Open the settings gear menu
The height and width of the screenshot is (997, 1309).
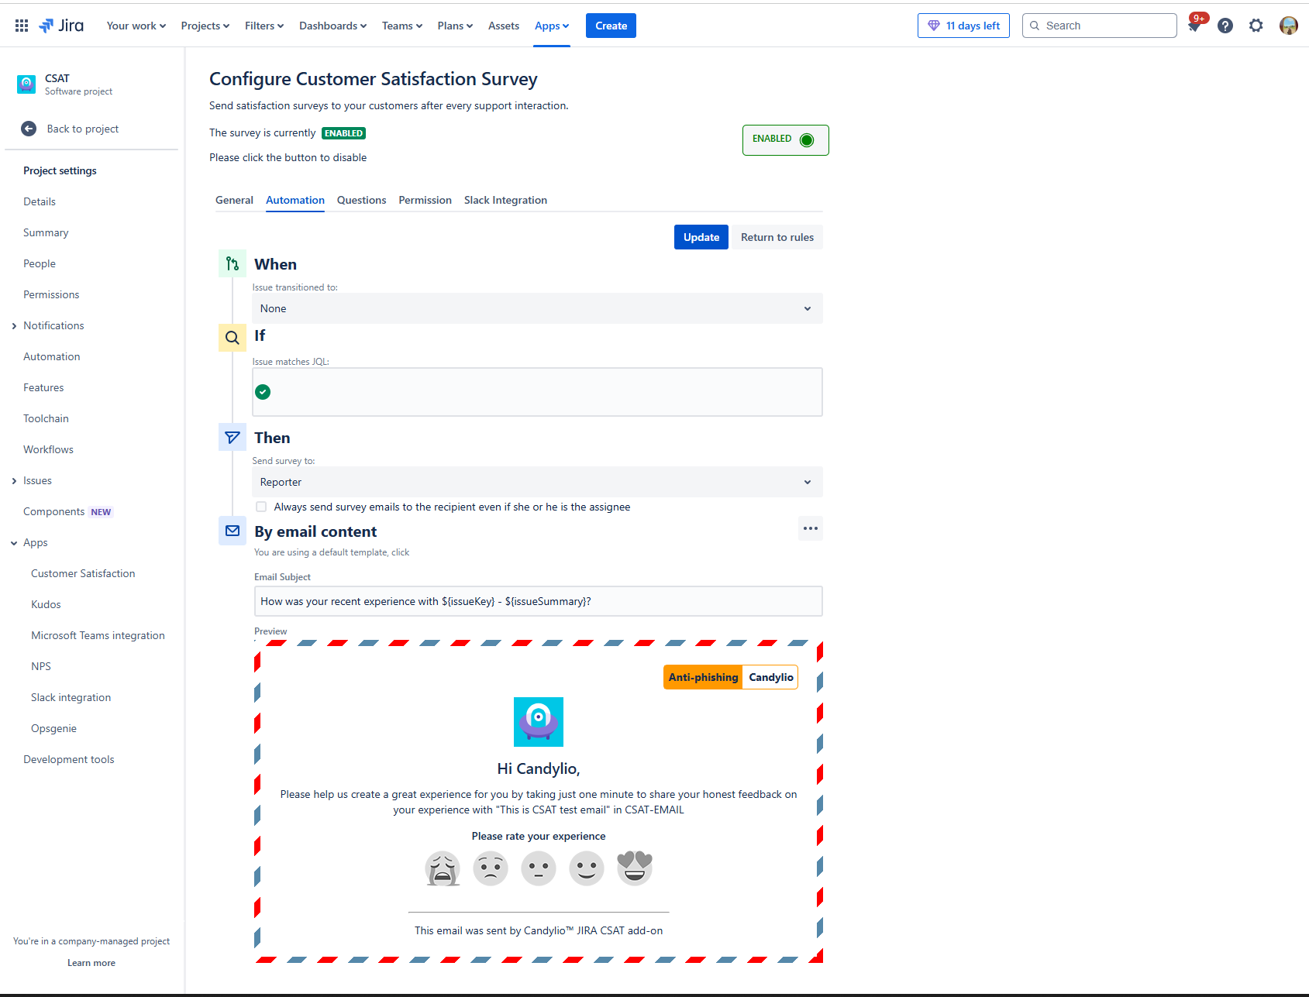coord(1256,26)
